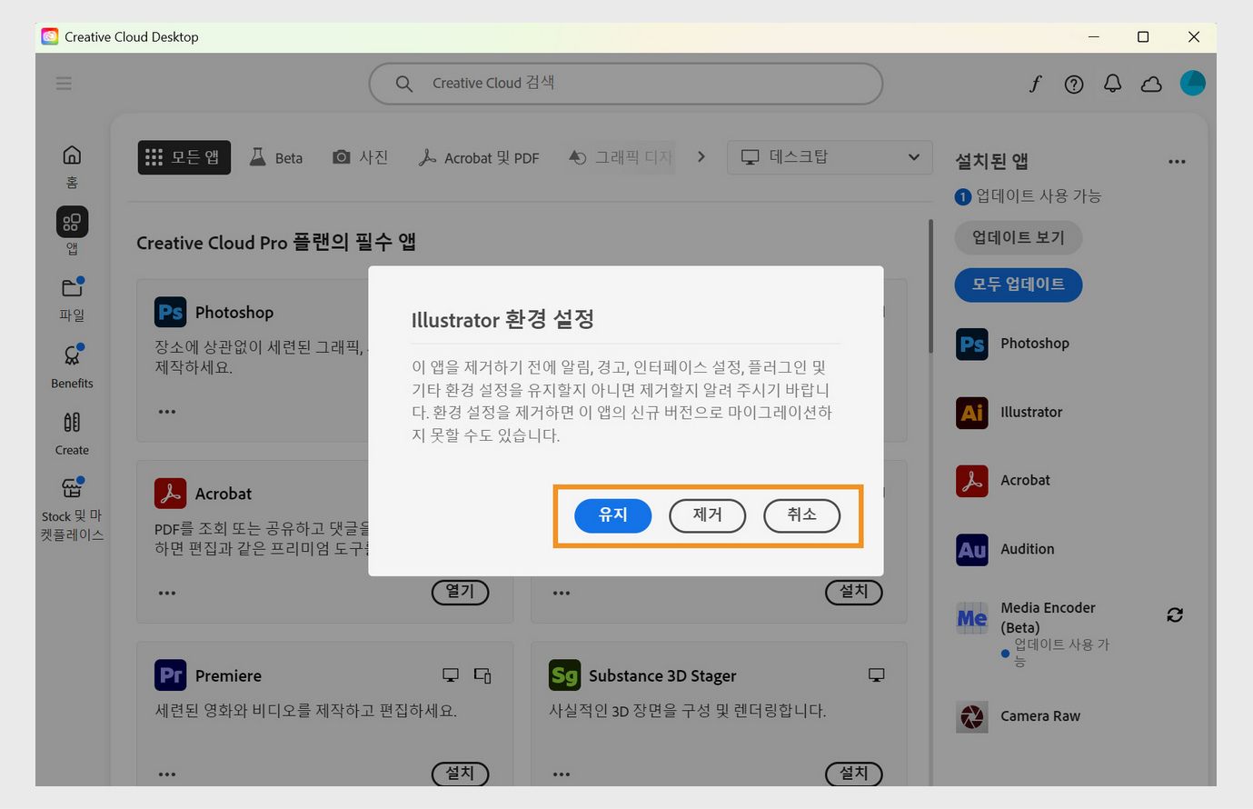1253x809 pixels.
Task: Open Photoshop card more options ellipsis
Action: click(x=167, y=412)
